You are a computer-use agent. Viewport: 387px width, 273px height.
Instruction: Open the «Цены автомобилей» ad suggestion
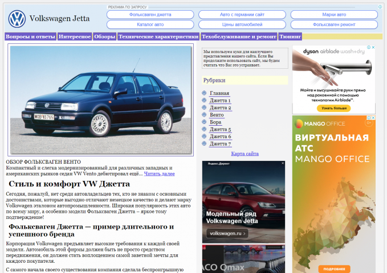click(x=242, y=24)
